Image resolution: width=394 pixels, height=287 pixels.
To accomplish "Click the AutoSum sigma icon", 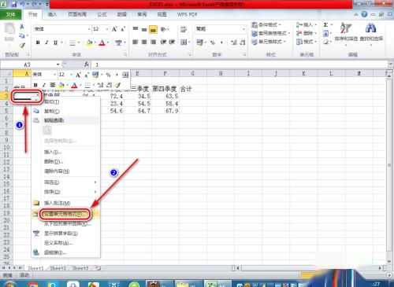I will click(x=325, y=25).
